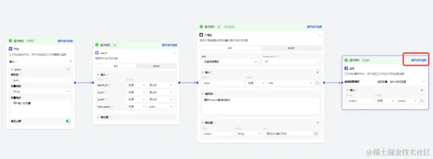433x159 pixels.
Task: Open count reference type dropdown
Action: [x=136, y=92]
